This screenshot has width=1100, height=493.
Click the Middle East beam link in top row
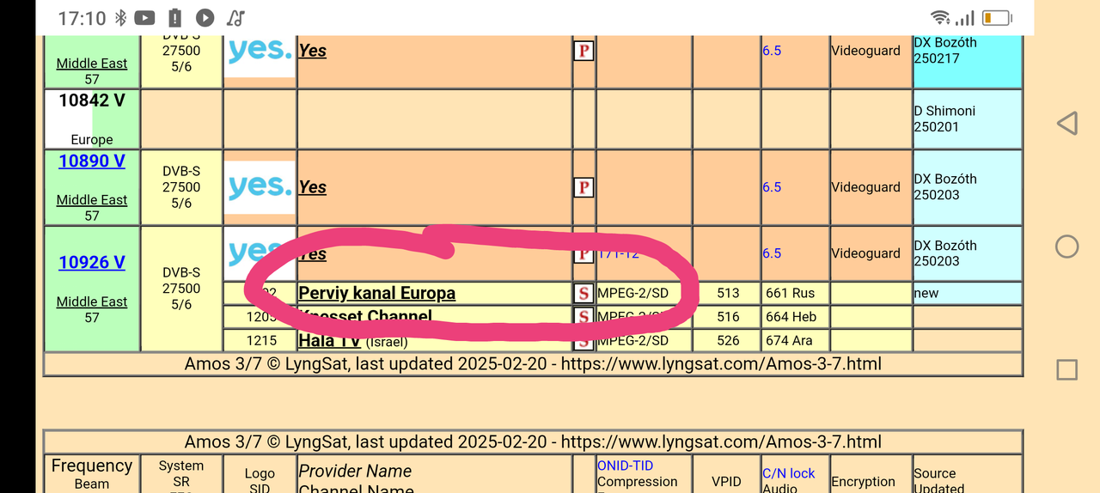pyautogui.click(x=92, y=64)
